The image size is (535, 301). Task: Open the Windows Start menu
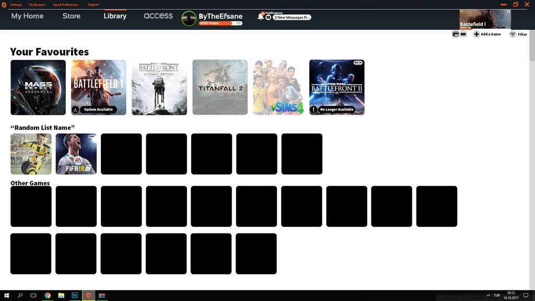click(6, 296)
